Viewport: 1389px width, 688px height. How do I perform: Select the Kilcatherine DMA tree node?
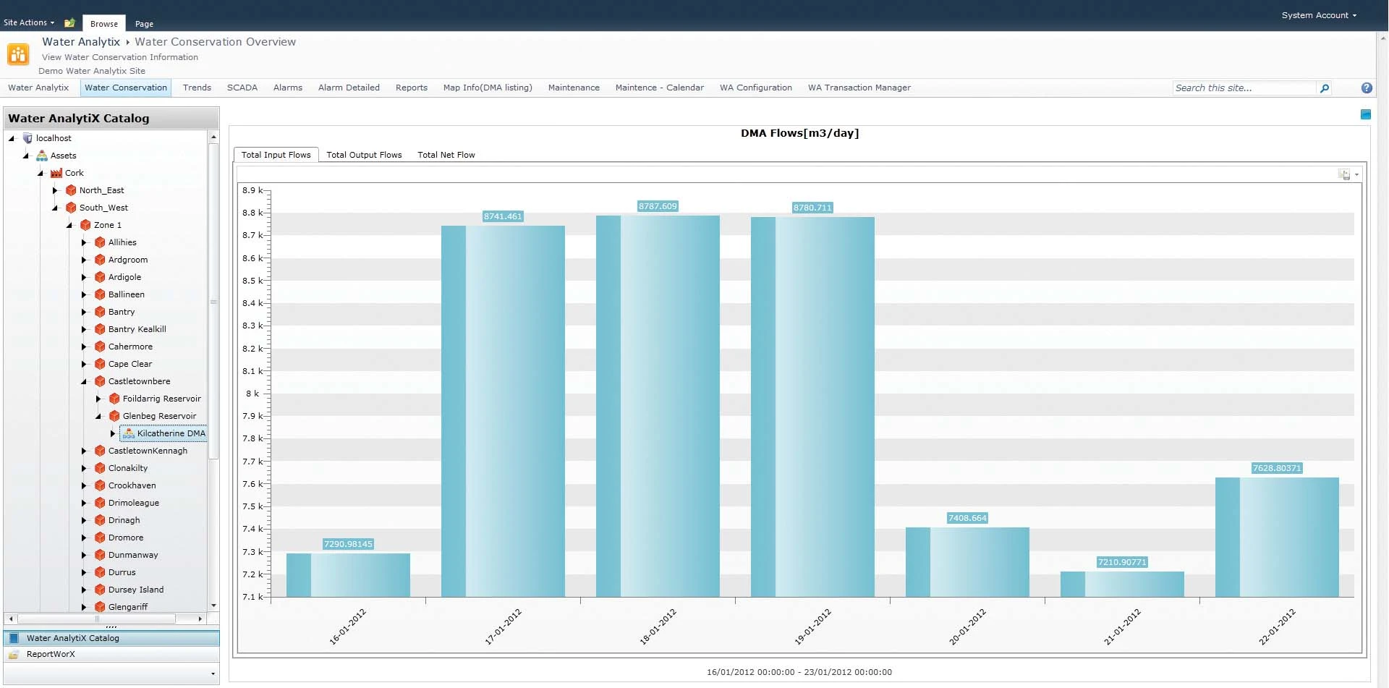coord(171,433)
